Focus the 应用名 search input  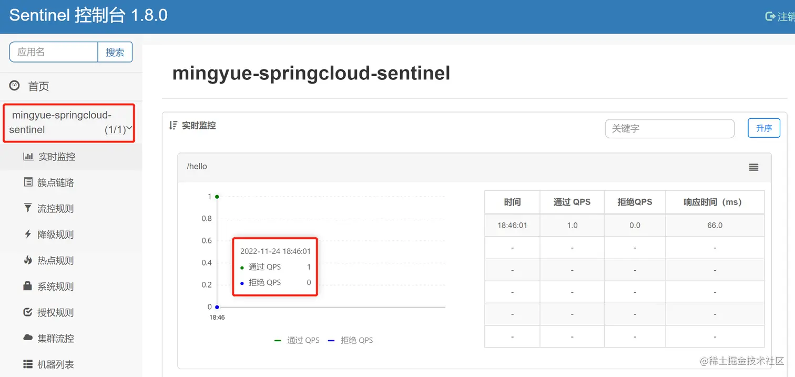click(54, 52)
